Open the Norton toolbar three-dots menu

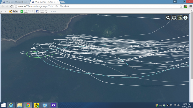click(x=53, y=12)
